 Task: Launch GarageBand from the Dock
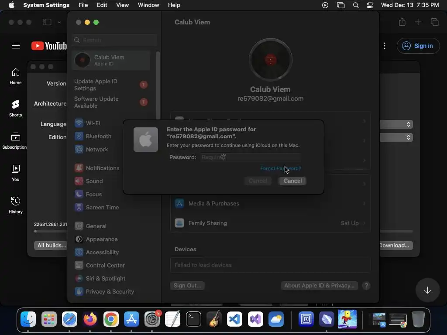pyautogui.click(x=214, y=319)
